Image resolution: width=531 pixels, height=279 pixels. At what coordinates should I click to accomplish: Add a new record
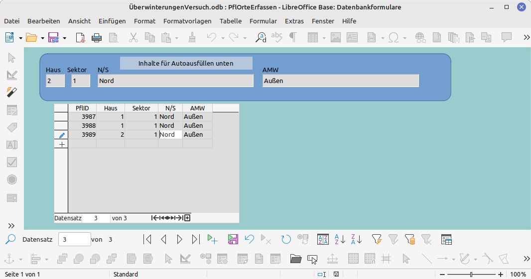212,239
